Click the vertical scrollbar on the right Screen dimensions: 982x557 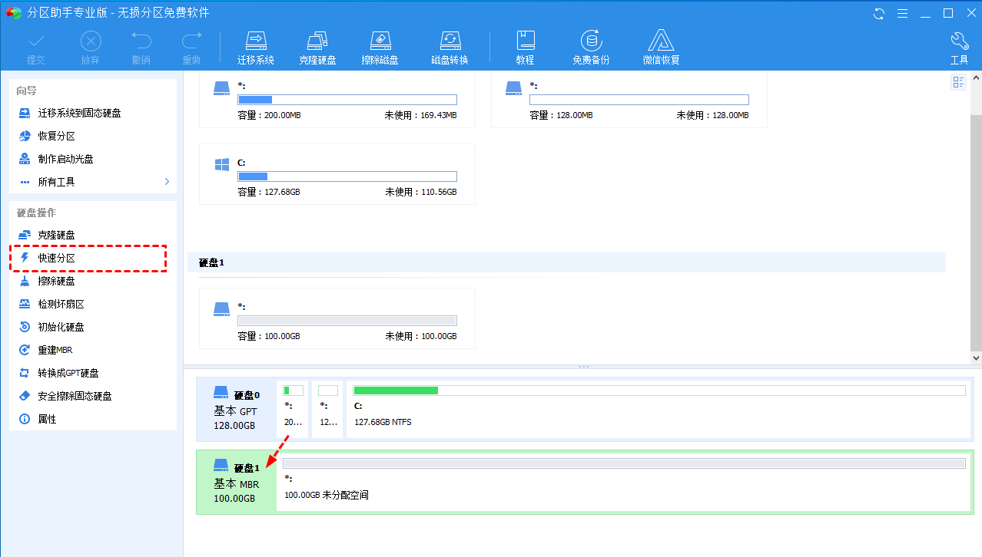(x=975, y=215)
